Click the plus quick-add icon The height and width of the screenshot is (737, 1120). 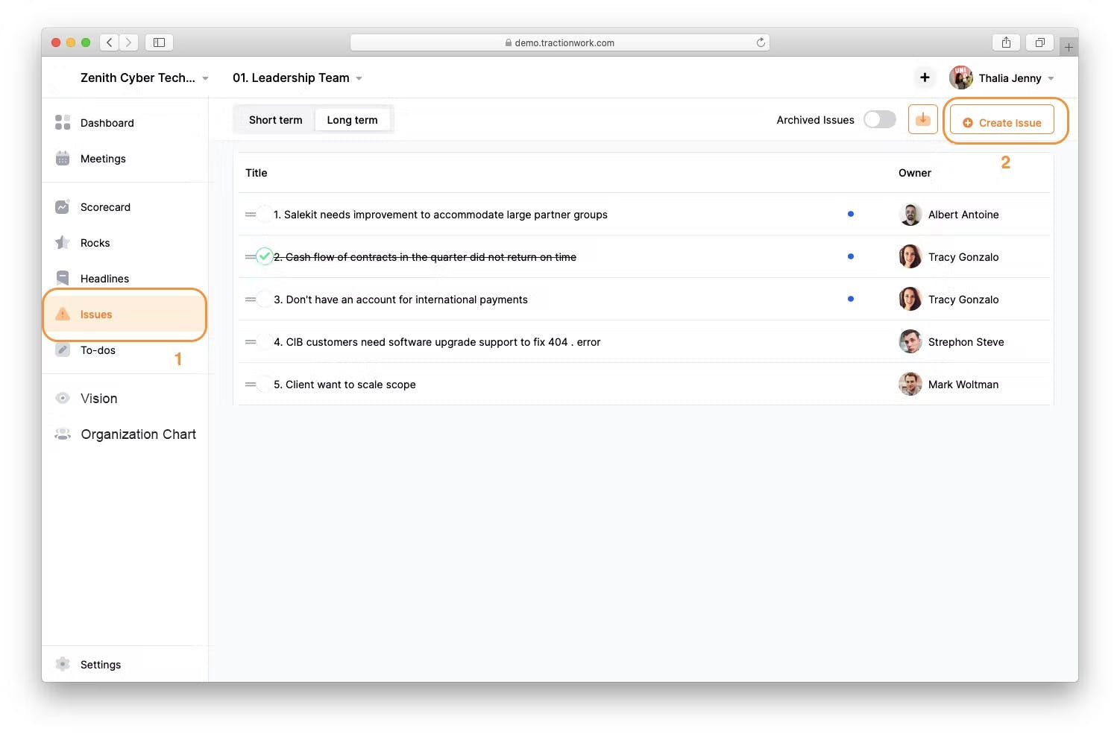point(925,78)
